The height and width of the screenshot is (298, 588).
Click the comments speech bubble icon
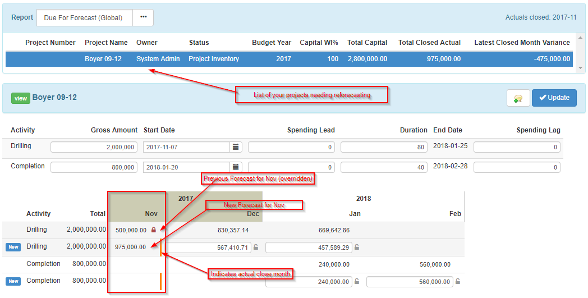(x=518, y=98)
